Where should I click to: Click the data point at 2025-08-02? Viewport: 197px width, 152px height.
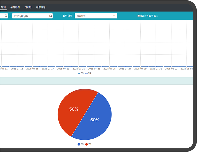click(171, 67)
